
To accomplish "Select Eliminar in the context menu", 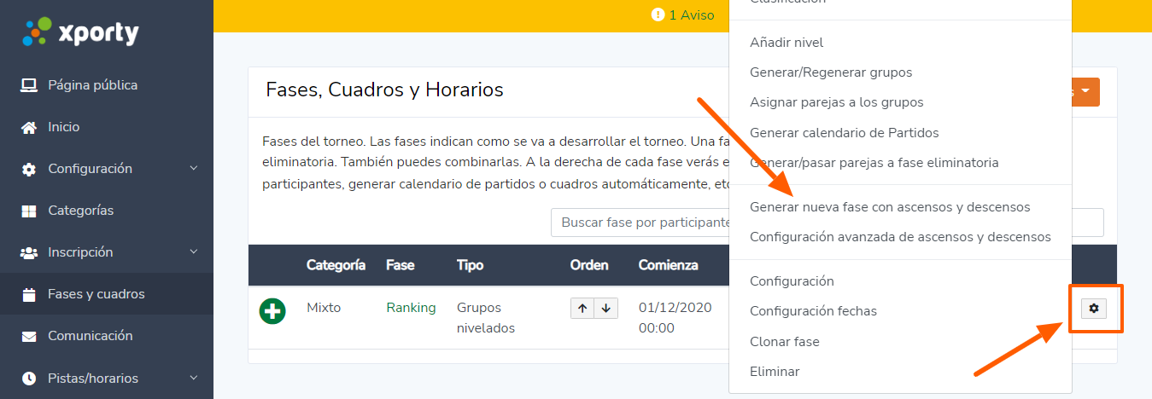I will pos(774,372).
